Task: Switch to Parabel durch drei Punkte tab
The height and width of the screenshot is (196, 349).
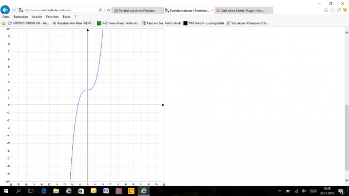Action: coord(138,10)
